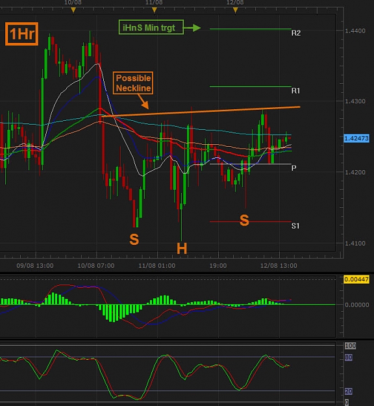Click the yellow day marker under 12/08
374x406 pixels.
click(235, 10)
